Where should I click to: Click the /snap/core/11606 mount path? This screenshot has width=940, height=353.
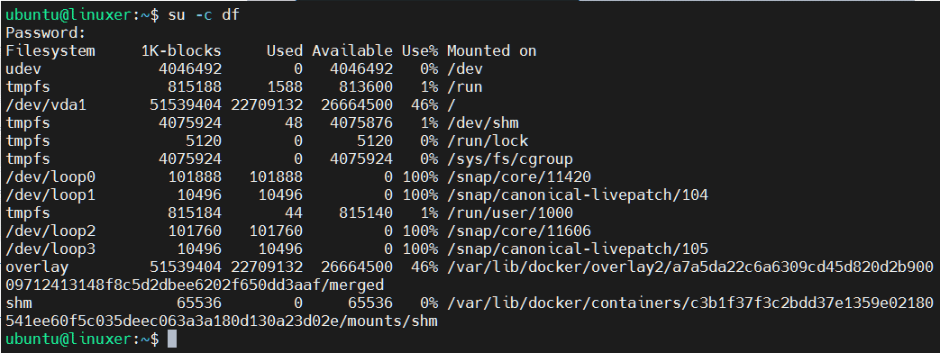click(x=519, y=231)
